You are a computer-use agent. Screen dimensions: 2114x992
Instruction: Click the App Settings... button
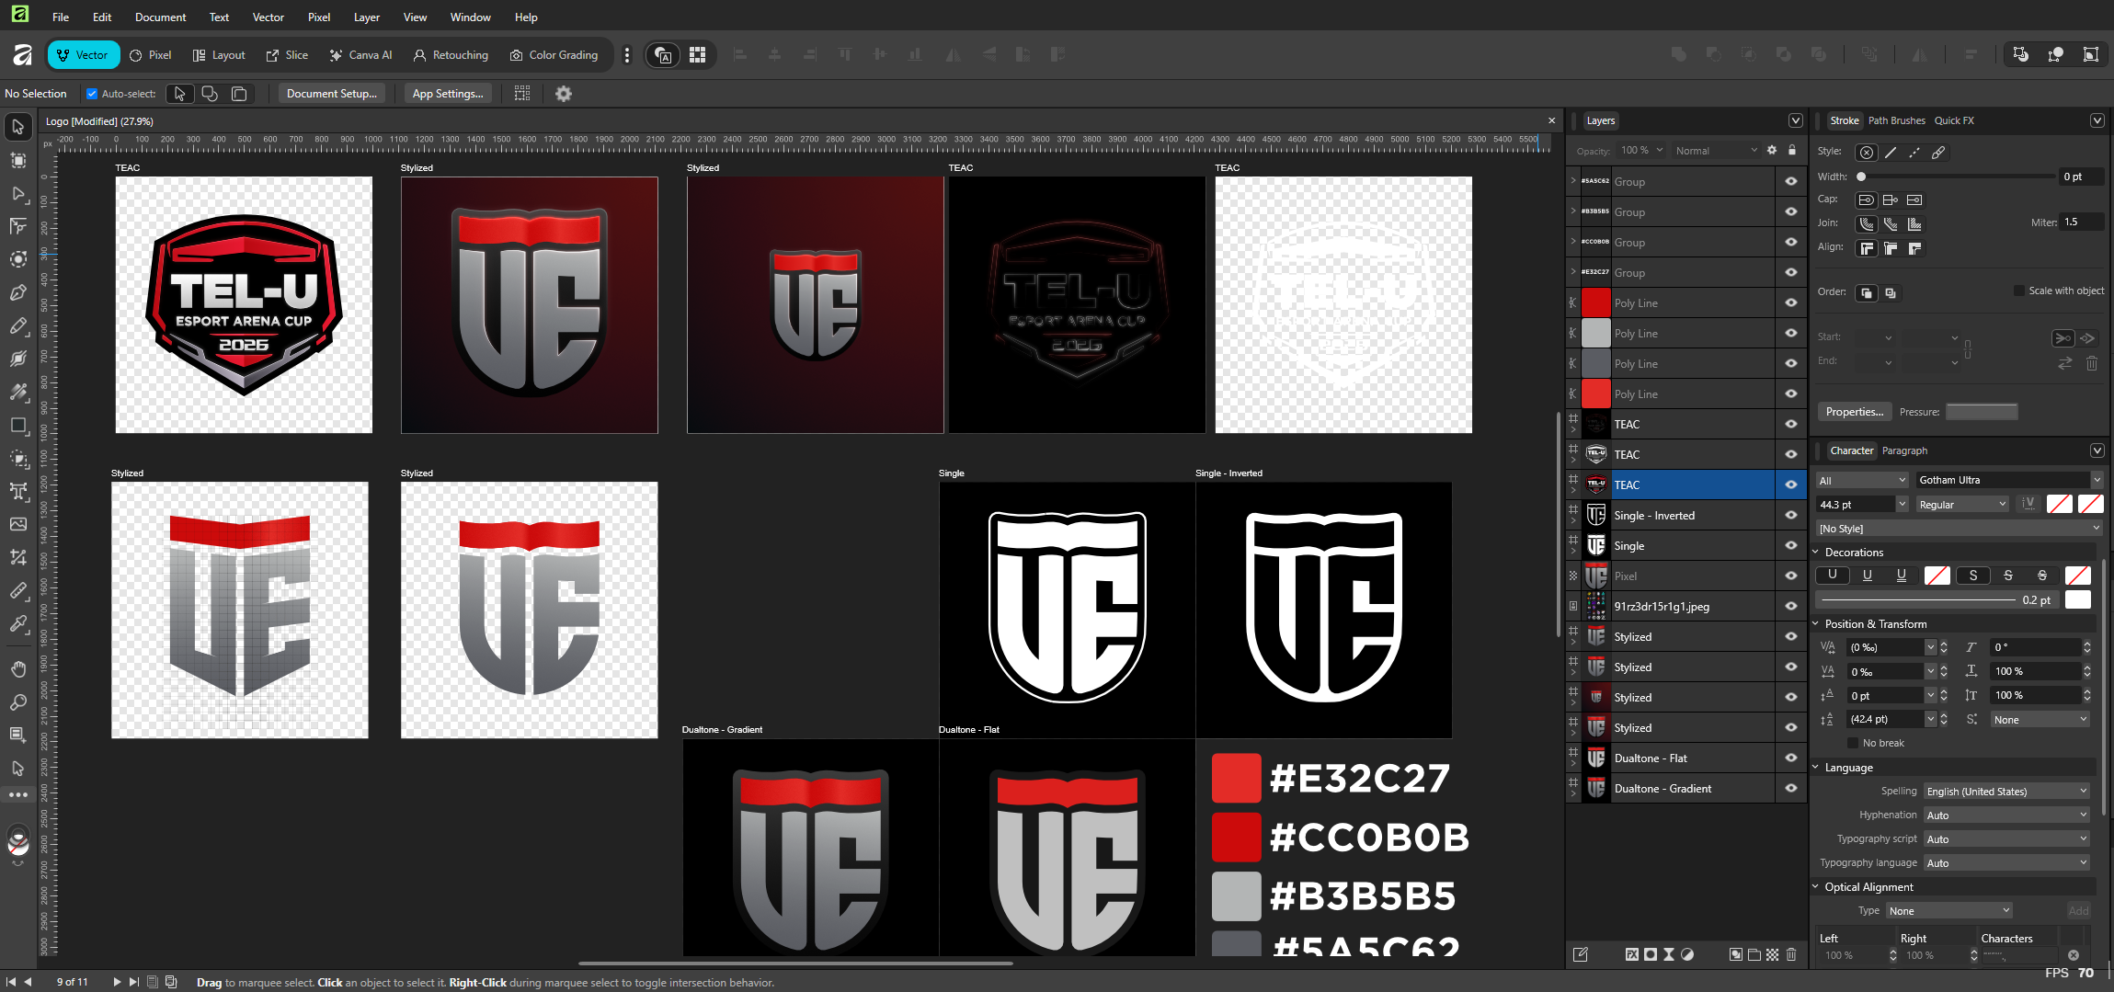tap(448, 94)
